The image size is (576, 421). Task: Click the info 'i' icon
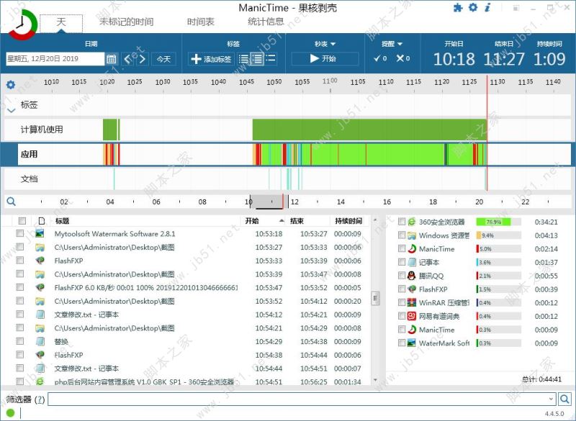point(487,8)
